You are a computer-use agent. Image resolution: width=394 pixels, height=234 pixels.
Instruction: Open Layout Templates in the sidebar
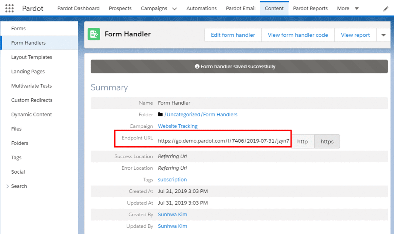[39, 57]
